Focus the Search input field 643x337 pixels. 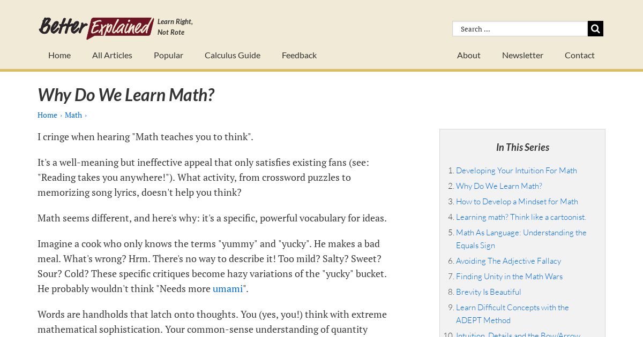point(520,29)
